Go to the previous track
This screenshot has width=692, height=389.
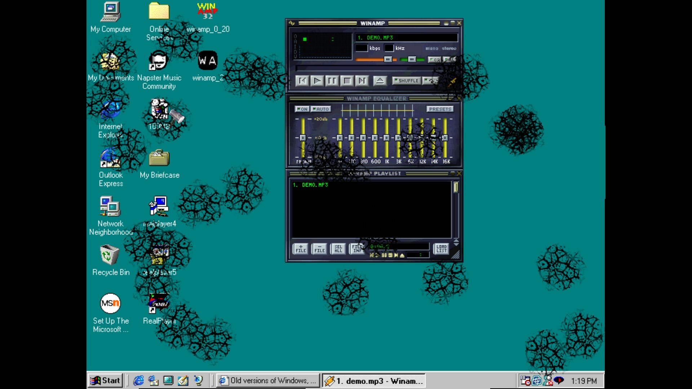[302, 81]
